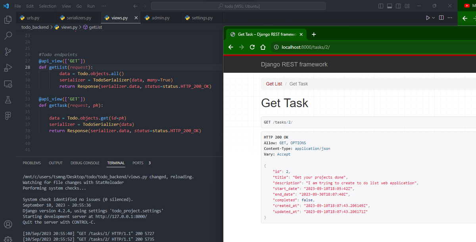Expand the run button dropdown arrow
This screenshot has height=242, width=476.
[x=433, y=18]
